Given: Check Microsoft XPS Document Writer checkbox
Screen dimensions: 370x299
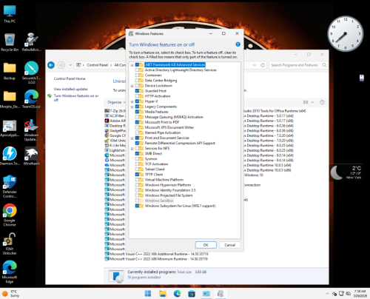Looking at the screenshot, I should coord(137,127).
